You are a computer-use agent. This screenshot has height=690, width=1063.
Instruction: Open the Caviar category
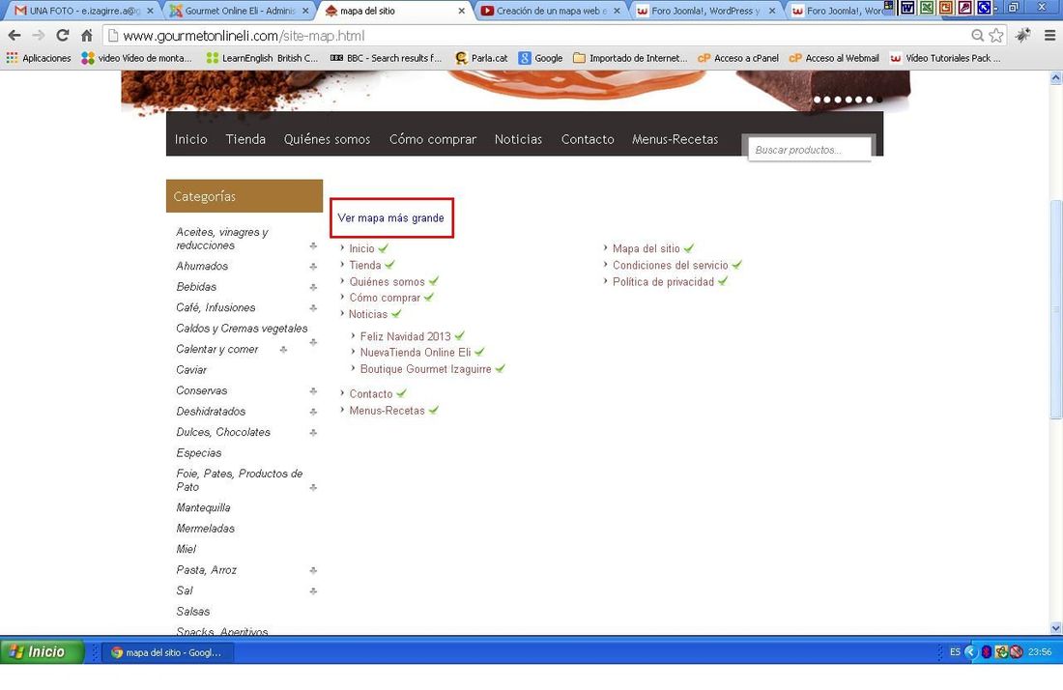click(191, 370)
